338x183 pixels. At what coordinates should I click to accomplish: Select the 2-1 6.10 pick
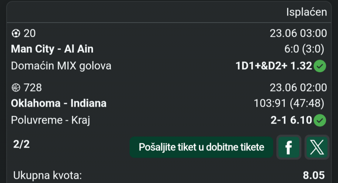pos(291,120)
